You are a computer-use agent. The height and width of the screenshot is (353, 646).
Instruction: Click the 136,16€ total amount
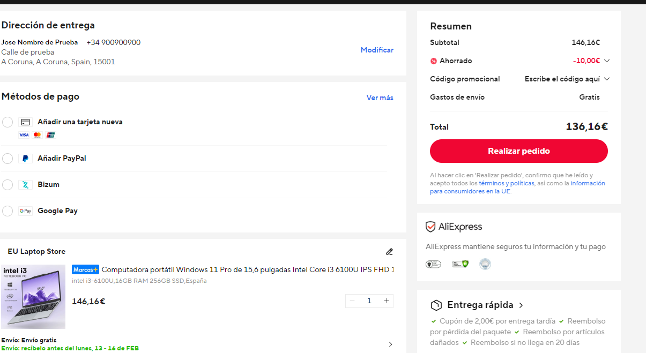point(587,127)
